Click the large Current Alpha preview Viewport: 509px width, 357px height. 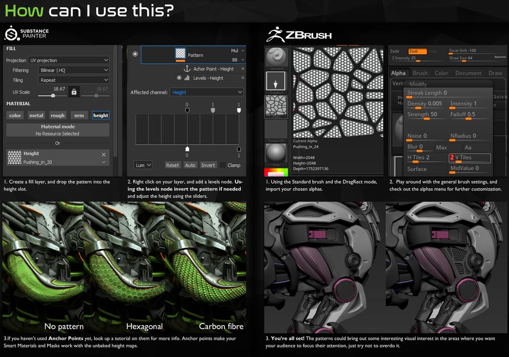click(x=338, y=92)
